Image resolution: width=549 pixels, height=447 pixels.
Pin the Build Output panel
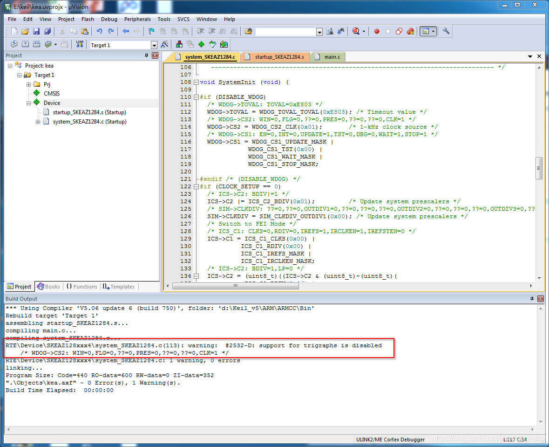point(532,299)
